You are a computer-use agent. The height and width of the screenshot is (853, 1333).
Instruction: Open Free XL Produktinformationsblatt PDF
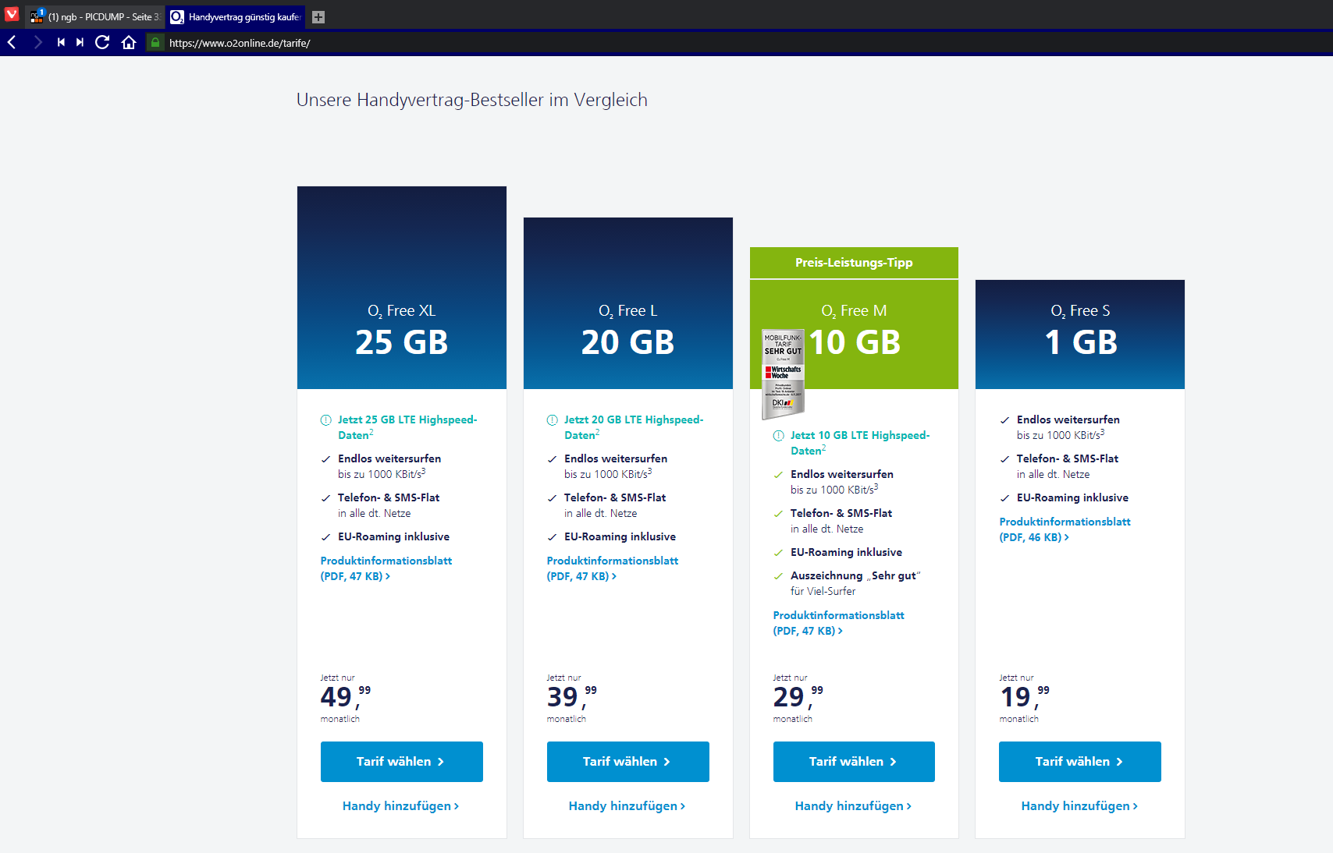pyautogui.click(x=386, y=568)
